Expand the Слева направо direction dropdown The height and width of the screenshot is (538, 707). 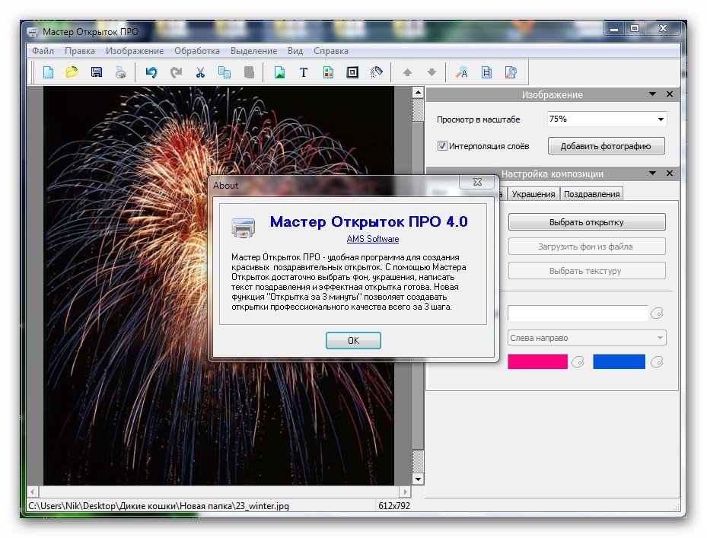(x=660, y=338)
